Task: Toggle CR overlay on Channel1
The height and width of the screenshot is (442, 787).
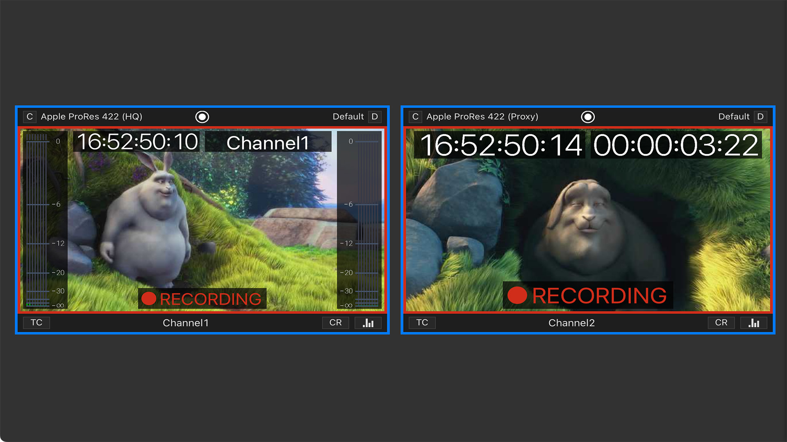Action: pos(335,322)
